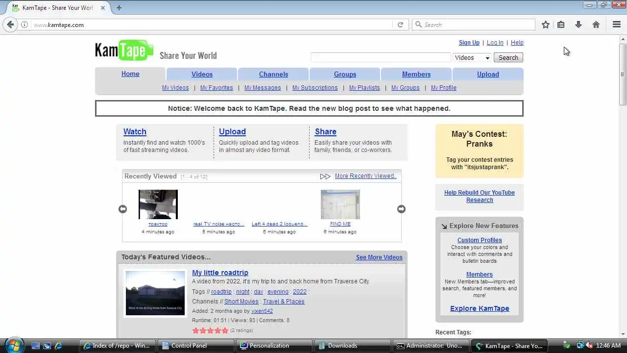Open the Windows Start orb
This screenshot has height=353, width=627.
[x=13, y=345]
